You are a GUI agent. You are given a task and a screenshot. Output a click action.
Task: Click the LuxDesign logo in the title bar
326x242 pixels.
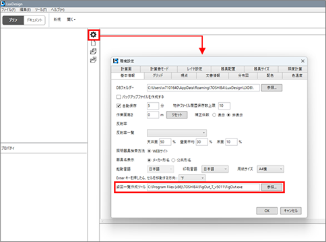point(3,3)
